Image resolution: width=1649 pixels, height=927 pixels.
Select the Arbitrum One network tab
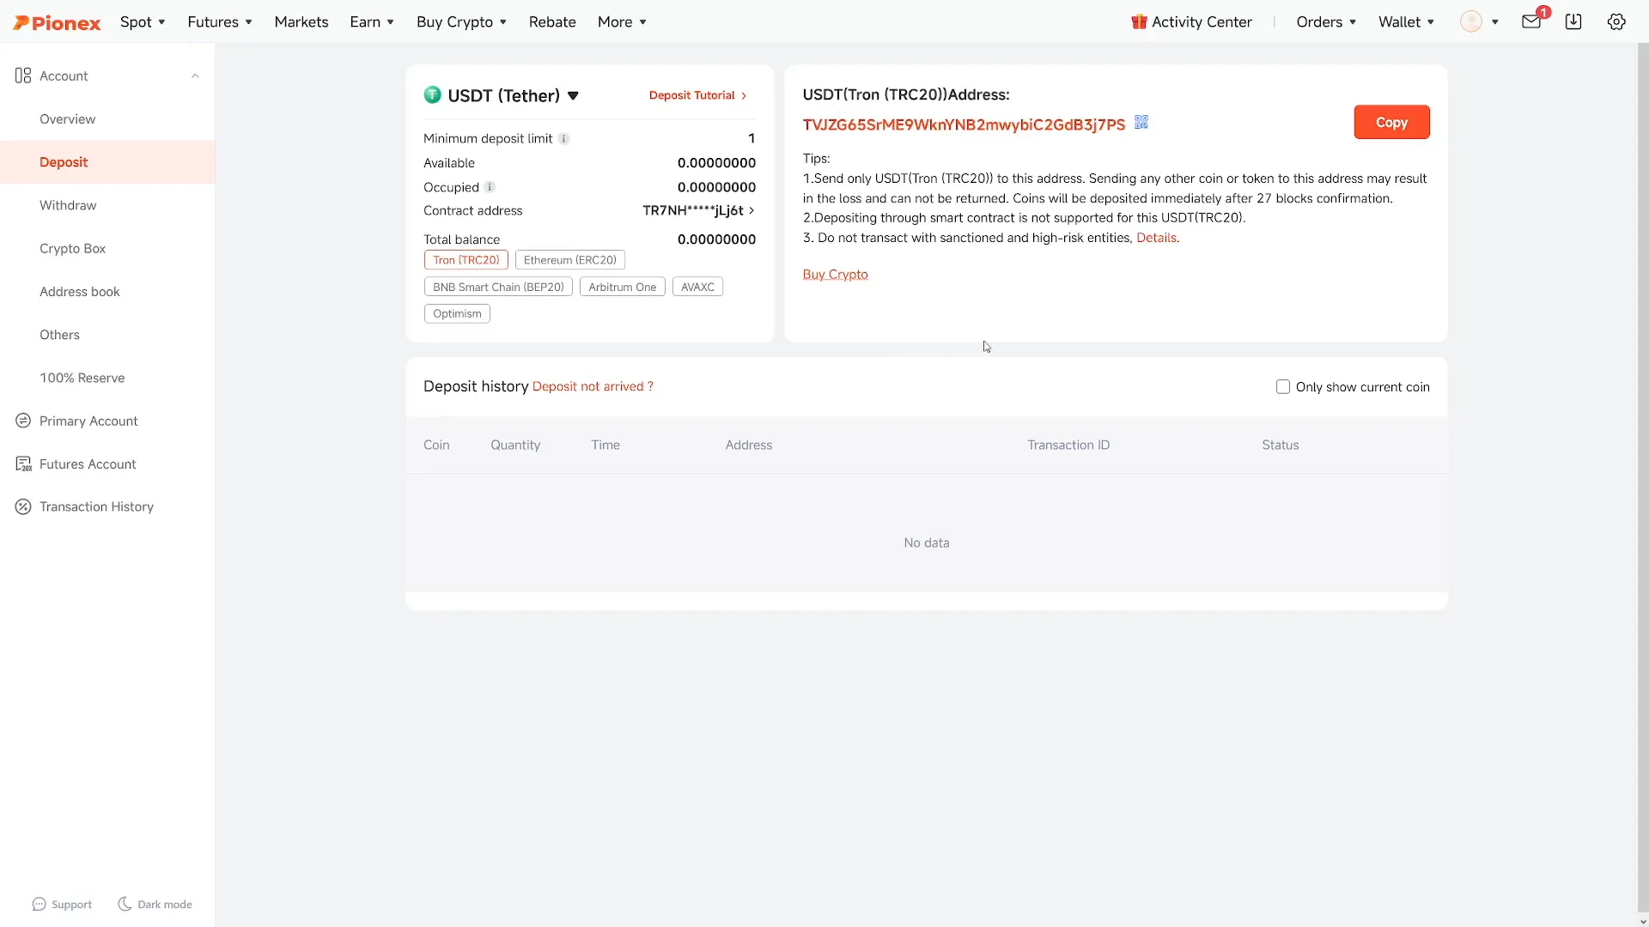click(x=622, y=287)
